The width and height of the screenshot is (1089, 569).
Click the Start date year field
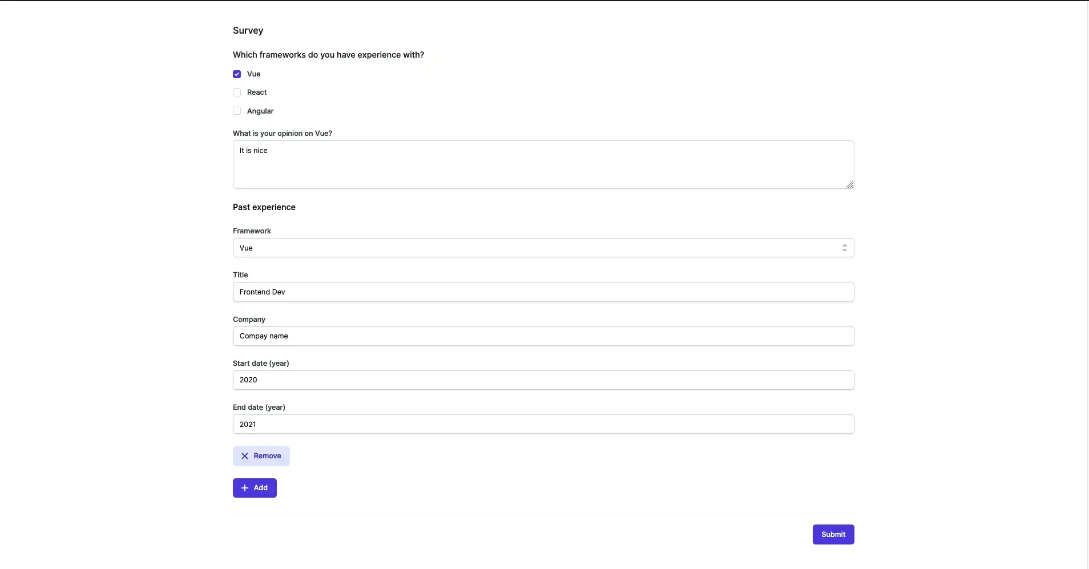point(543,380)
